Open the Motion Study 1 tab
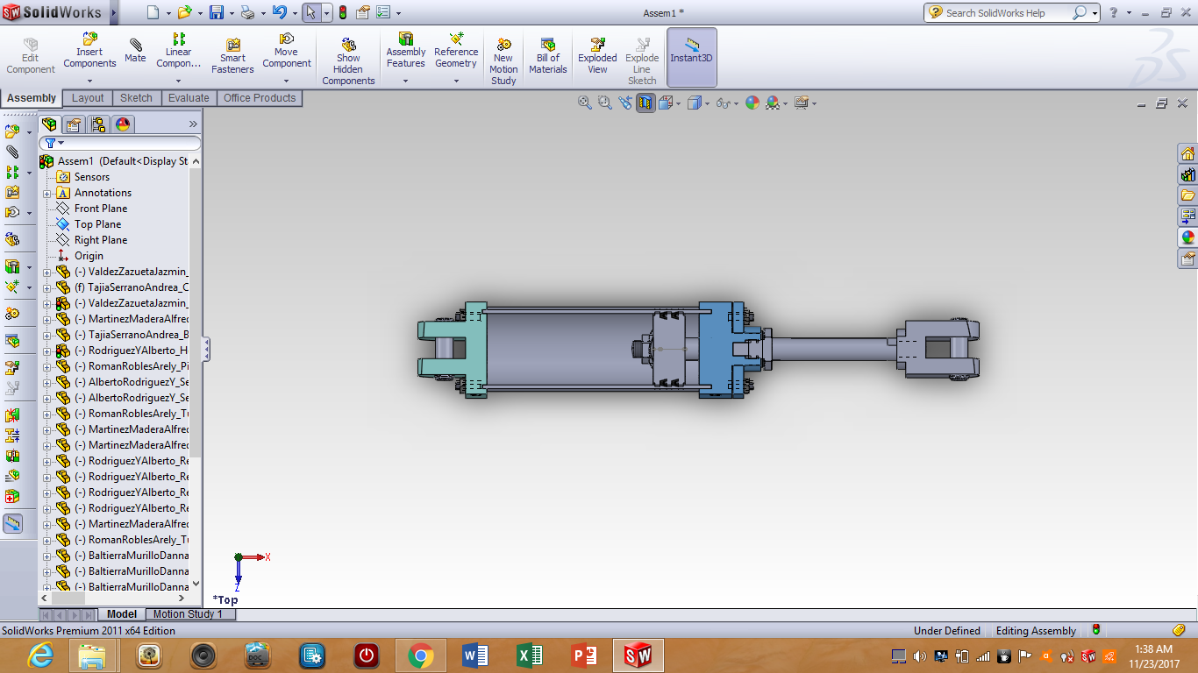The height and width of the screenshot is (673, 1198). coord(189,613)
